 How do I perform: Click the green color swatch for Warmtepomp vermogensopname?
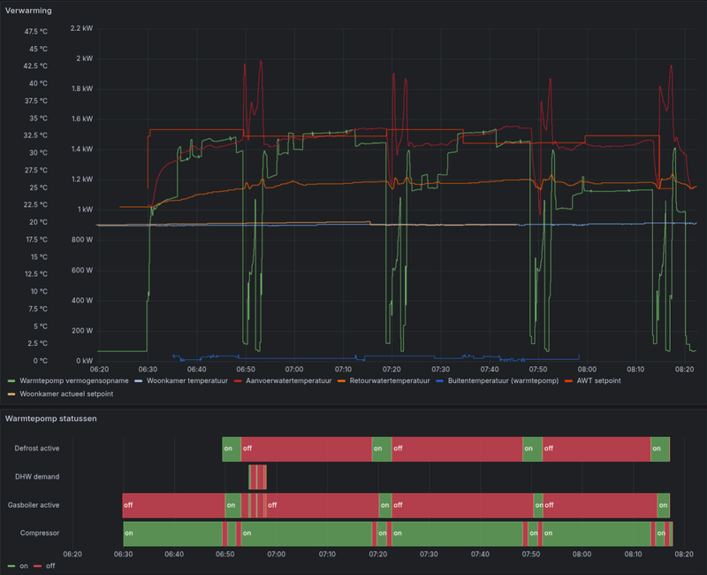[11, 381]
